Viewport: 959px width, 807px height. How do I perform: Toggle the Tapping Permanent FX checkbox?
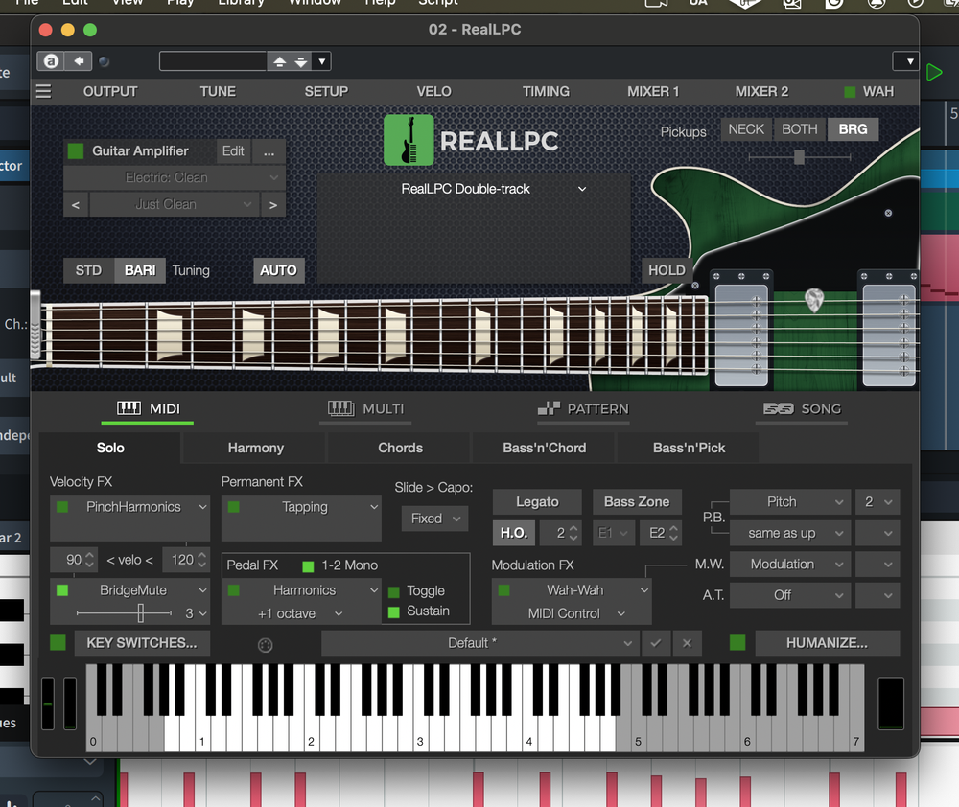coord(234,507)
